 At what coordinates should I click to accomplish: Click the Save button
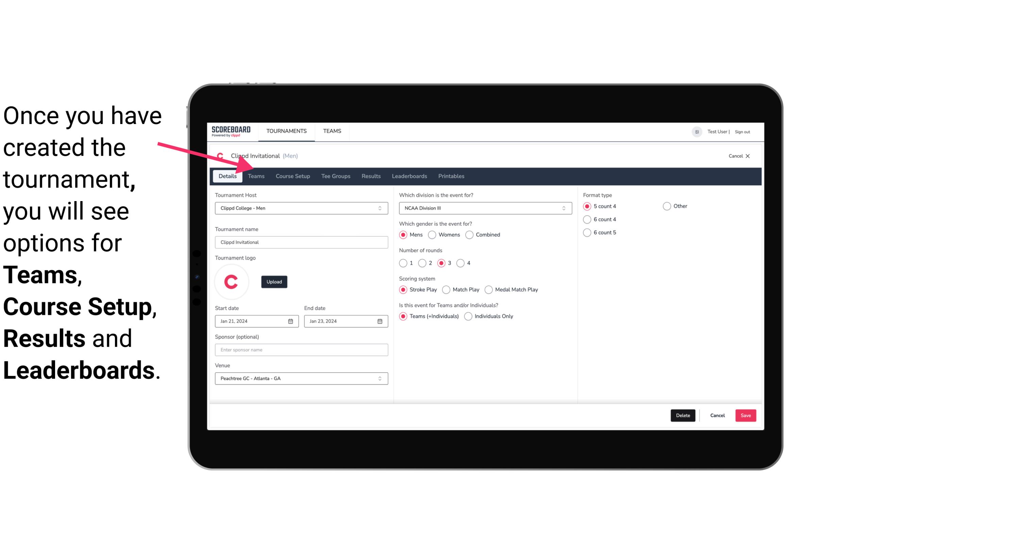pos(745,415)
